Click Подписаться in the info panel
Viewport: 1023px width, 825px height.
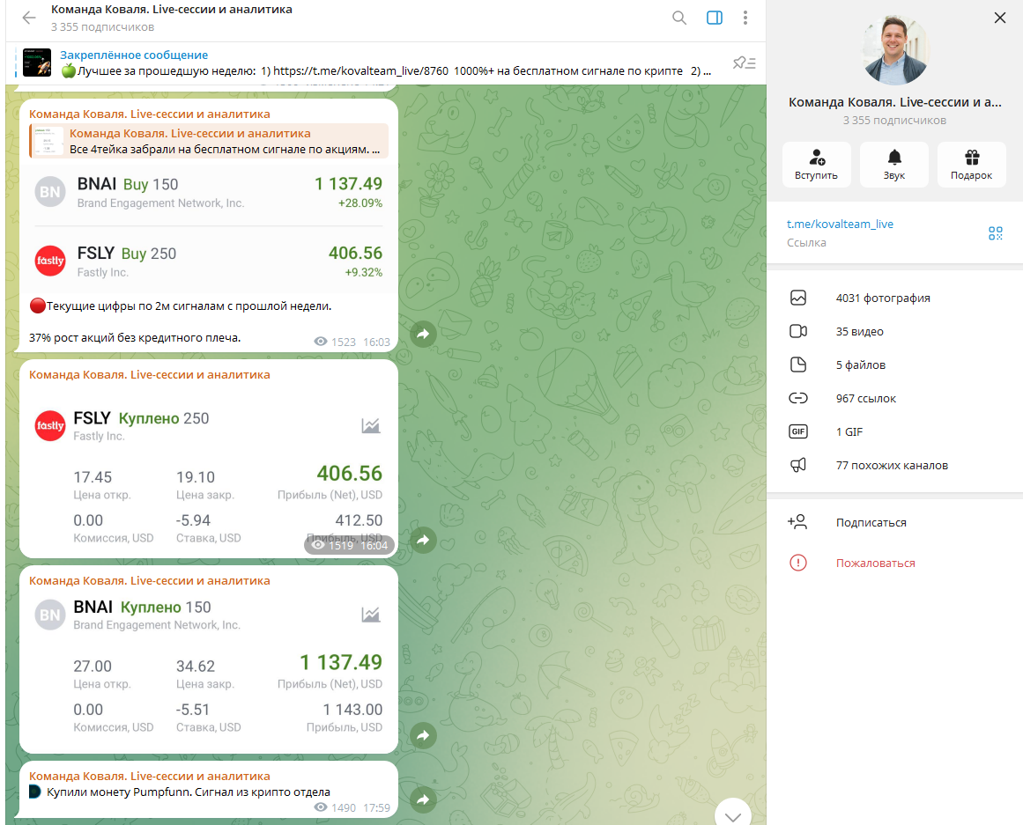pyautogui.click(x=871, y=523)
